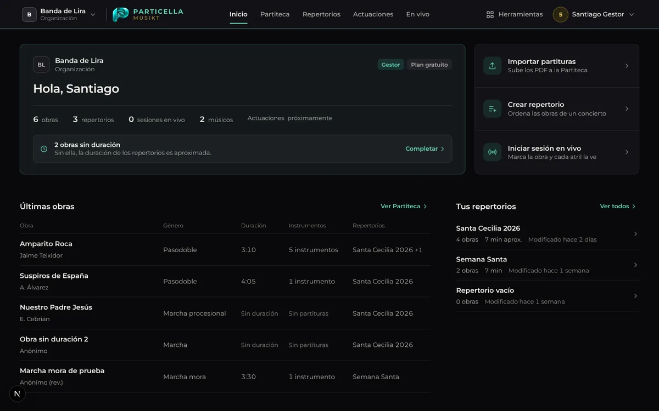Screen dimensions: 659x411
Task: Click the Crear repertorio list icon
Action: pyautogui.click(x=492, y=109)
